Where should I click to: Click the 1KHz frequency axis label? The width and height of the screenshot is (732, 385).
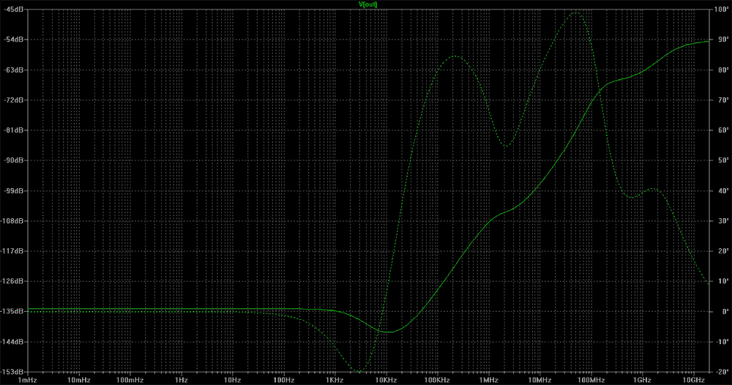click(335, 381)
